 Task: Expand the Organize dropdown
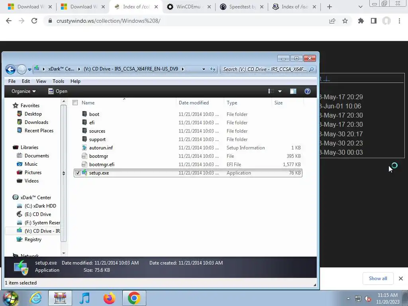24,91
